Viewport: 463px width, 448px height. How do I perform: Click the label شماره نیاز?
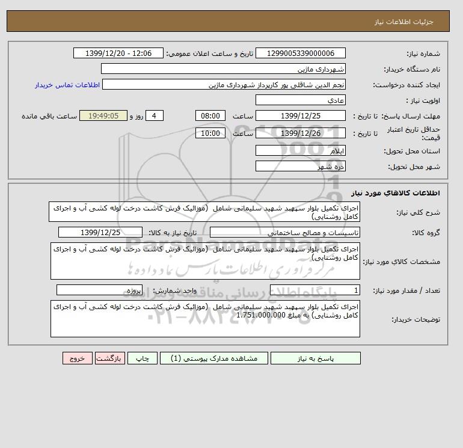(x=423, y=54)
